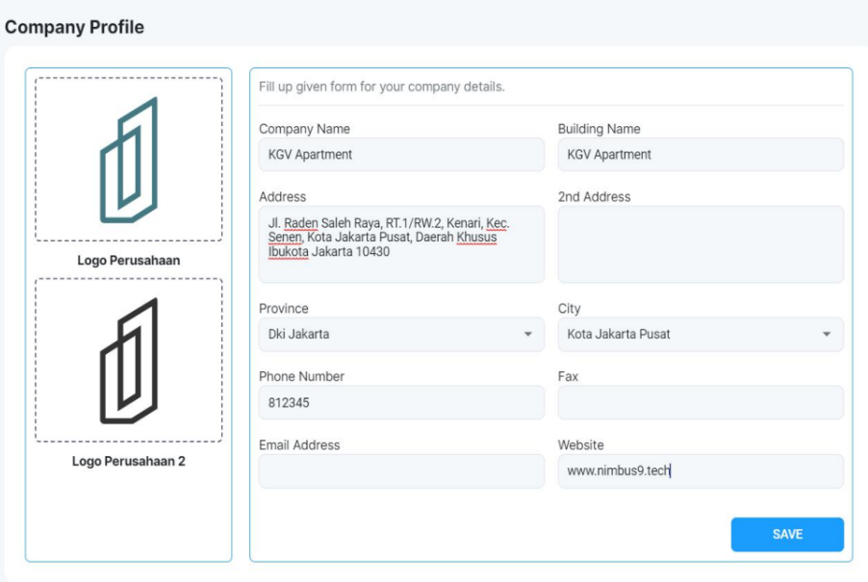Click the Phone Number field with 812345
The image size is (868, 582).
pos(401,403)
